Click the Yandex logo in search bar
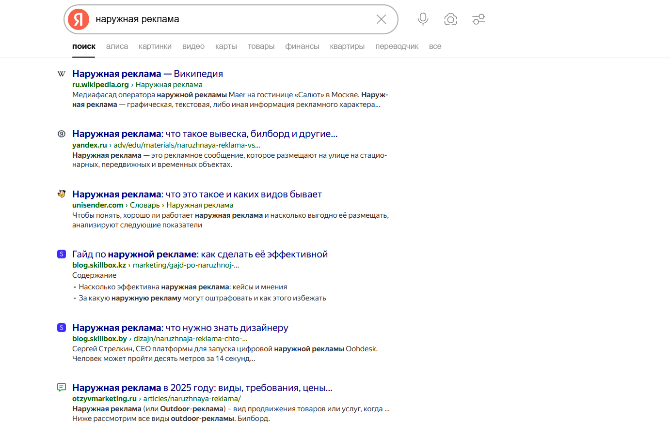The height and width of the screenshot is (435, 670). point(79,19)
